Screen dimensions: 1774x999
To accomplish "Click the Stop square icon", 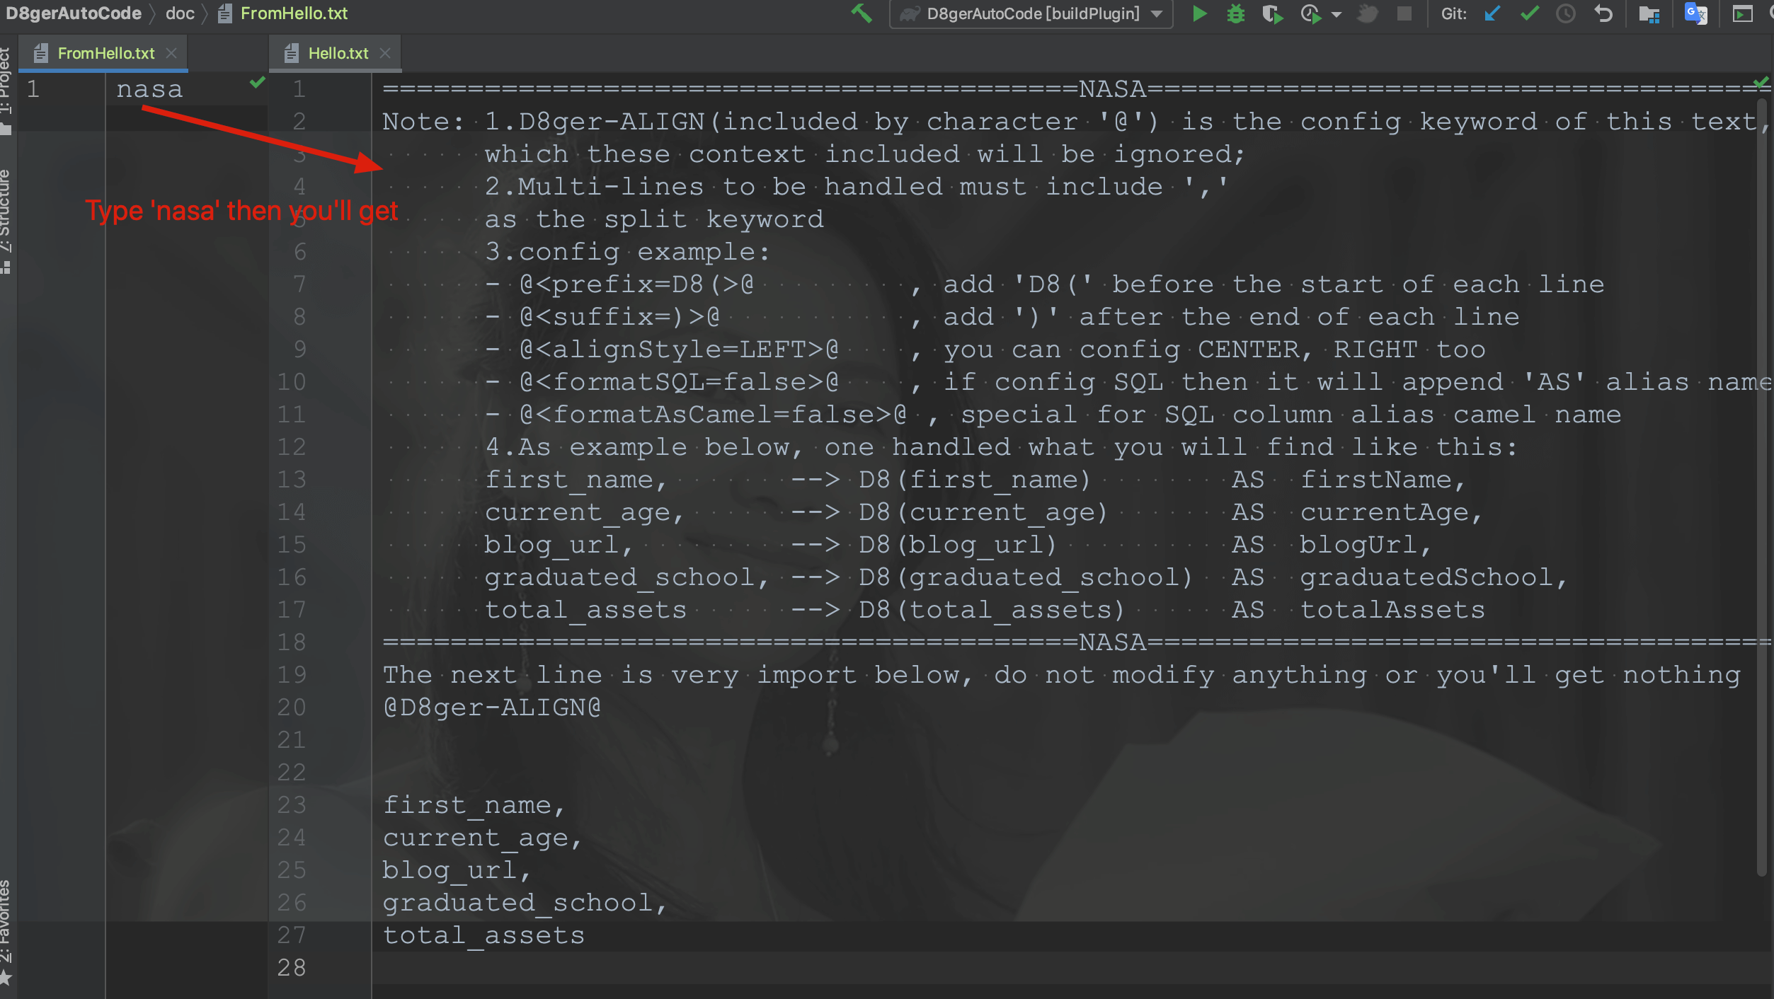I will pos(1404,13).
